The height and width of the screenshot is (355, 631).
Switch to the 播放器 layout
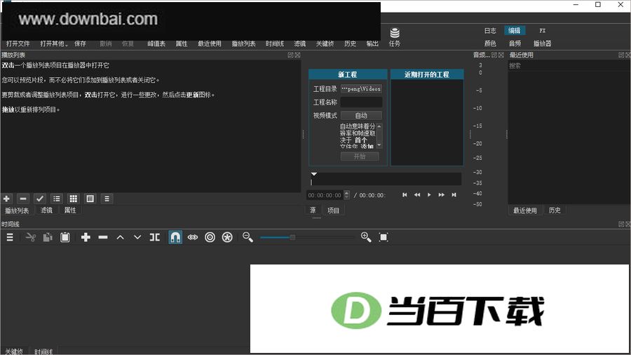[543, 43]
